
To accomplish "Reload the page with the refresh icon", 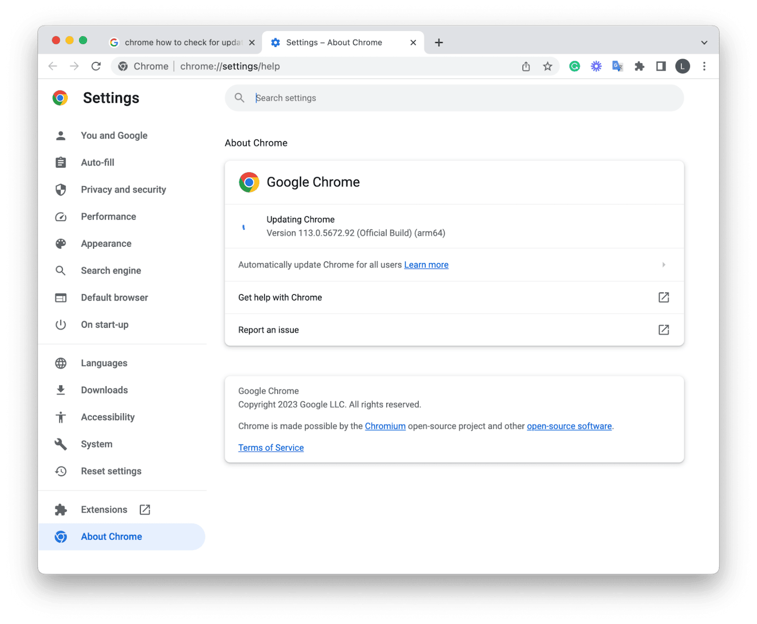I will pyautogui.click(x=96, y=66).
